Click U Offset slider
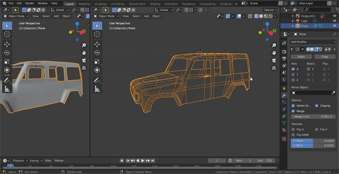The width and height of the screenshot is (339, 174). point(313,141)
